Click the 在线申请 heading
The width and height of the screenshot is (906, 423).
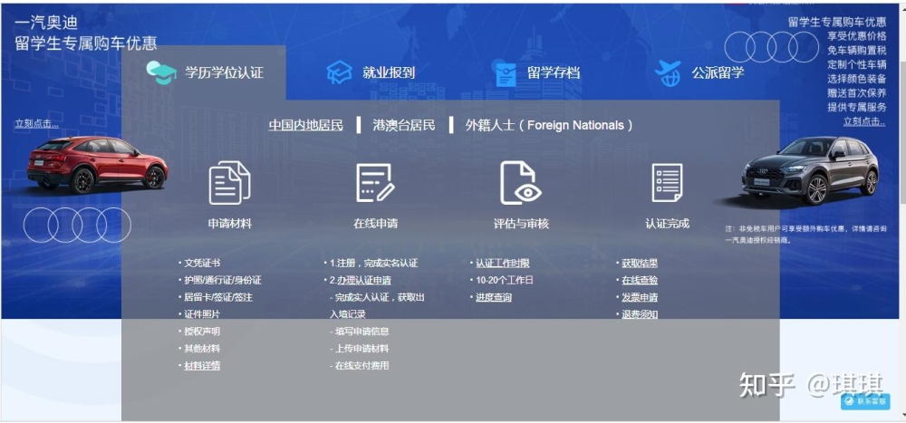pos(376,224)
